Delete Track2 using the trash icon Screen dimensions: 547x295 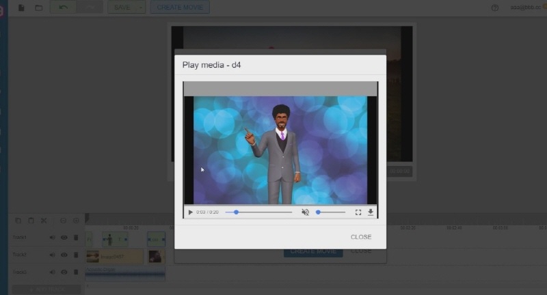[76, 255]
